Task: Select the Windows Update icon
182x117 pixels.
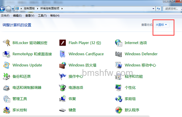Action: point(6,65)
